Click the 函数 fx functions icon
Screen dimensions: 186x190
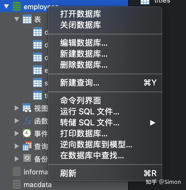point(27,121)
